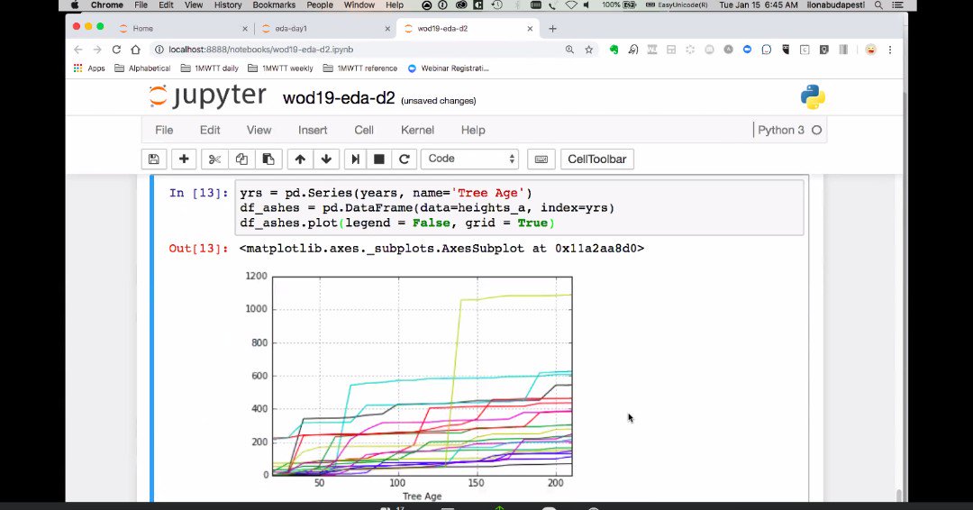The image size is (973, 510).
Task: Click the Python logo at top right
Action: click(x=813, y=96)
